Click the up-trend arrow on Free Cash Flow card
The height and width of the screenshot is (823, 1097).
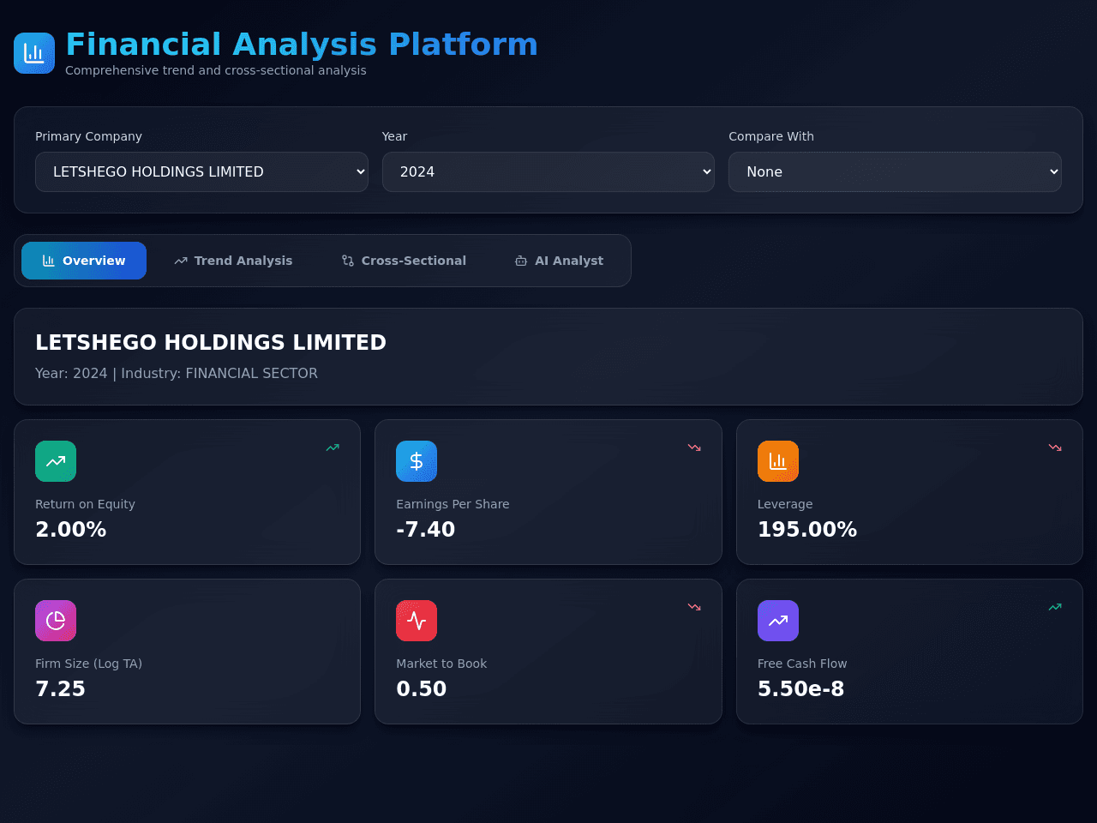[1055, 607]
